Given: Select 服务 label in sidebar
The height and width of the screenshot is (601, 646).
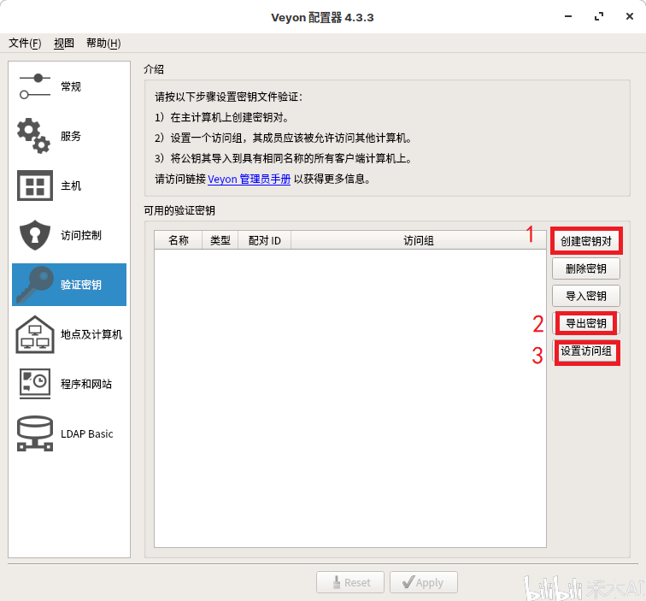Looking at the screenshot, I should click(71, 136).
